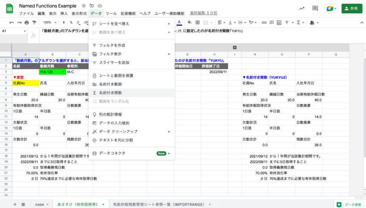366x208 pixels.
Task: Click the Insert link icon
Action: click(264, 22)
